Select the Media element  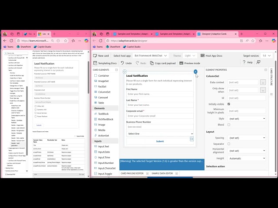[x=99, y=130]
